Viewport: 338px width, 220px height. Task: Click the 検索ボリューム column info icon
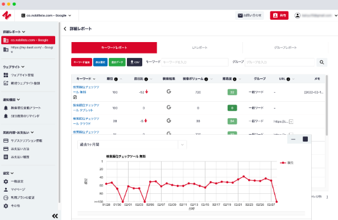(x=206, y=79)
